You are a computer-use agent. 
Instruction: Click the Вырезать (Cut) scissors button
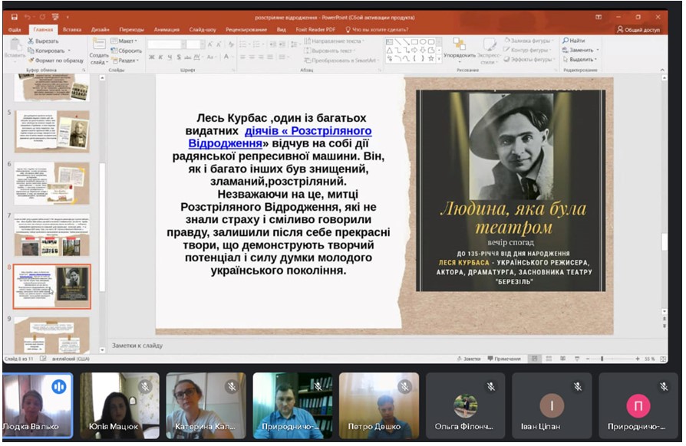(x=43, y=41)
